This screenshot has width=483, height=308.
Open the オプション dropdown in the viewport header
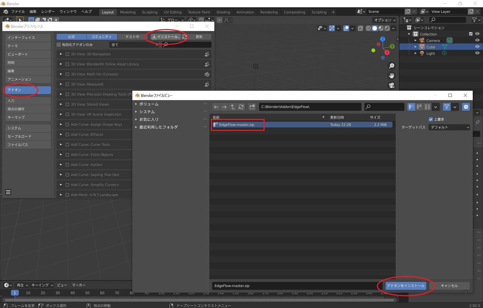[x=384, y=19]
